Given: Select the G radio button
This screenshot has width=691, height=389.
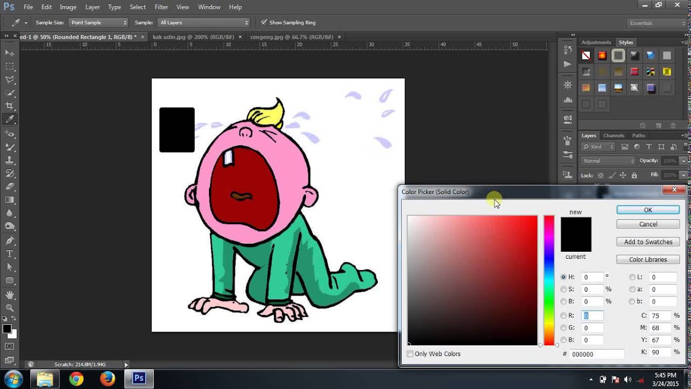Looking at the screenshot, I should tap(564, 327).
